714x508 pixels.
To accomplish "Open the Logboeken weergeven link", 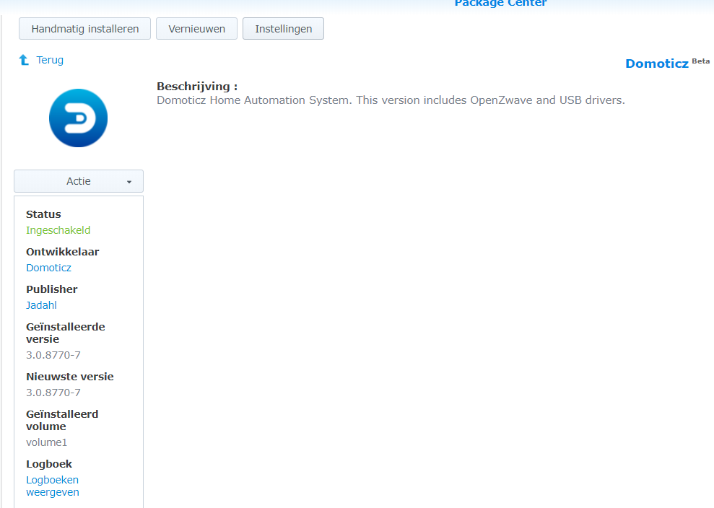I will coord(53,486).
